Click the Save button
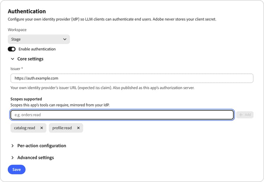 [17, 169]
